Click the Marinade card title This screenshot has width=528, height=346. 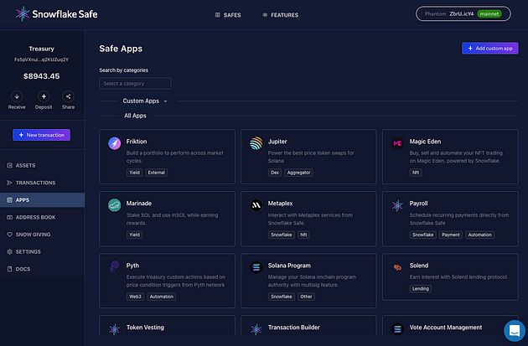tap(139, 204)
